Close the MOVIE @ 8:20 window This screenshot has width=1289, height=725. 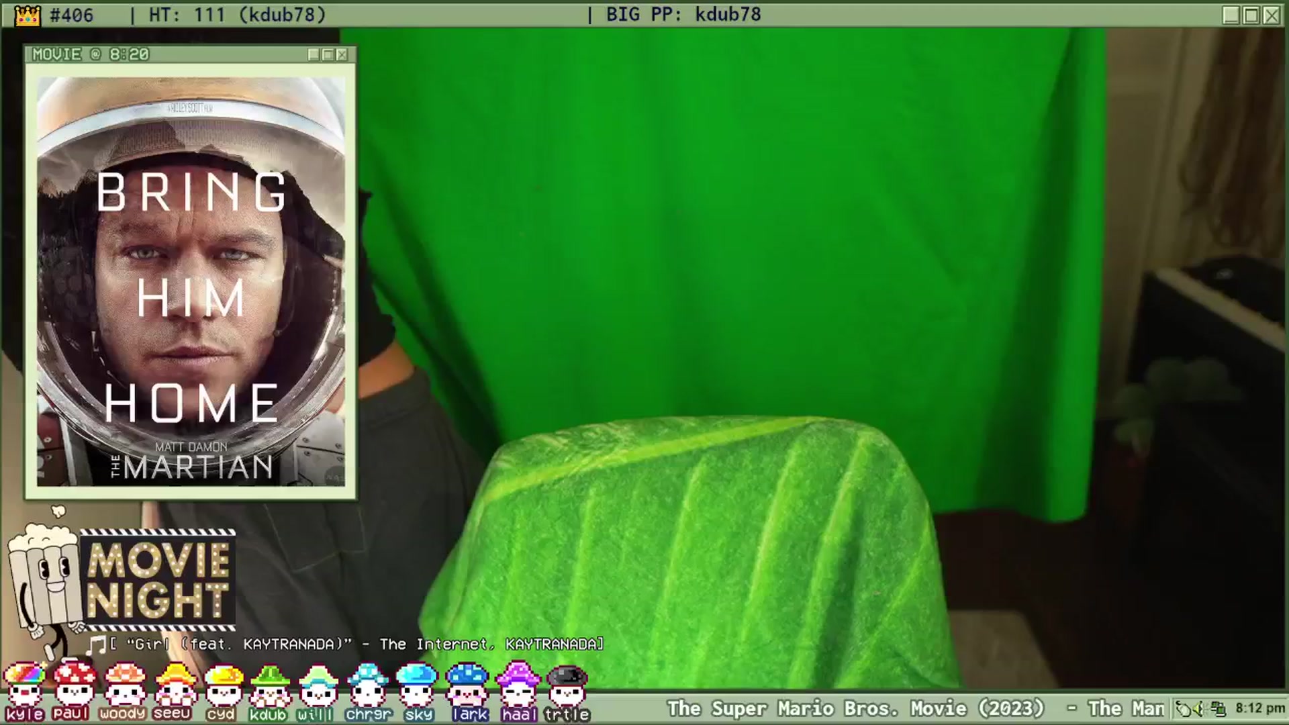click(x=342, y=54)
